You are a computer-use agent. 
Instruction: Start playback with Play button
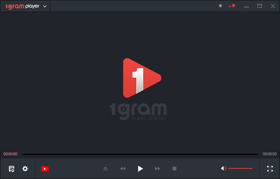(x=141, y=169)
